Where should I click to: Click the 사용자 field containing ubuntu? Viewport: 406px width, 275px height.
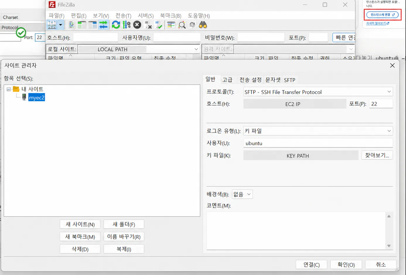pyautogui.click(x=318, y=143)
